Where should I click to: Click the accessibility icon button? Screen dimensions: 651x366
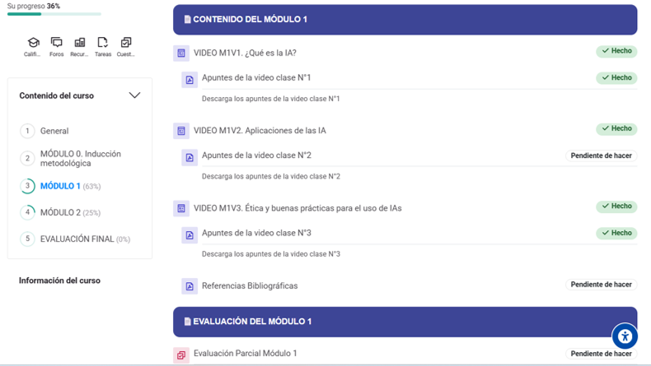pos(625,336)
